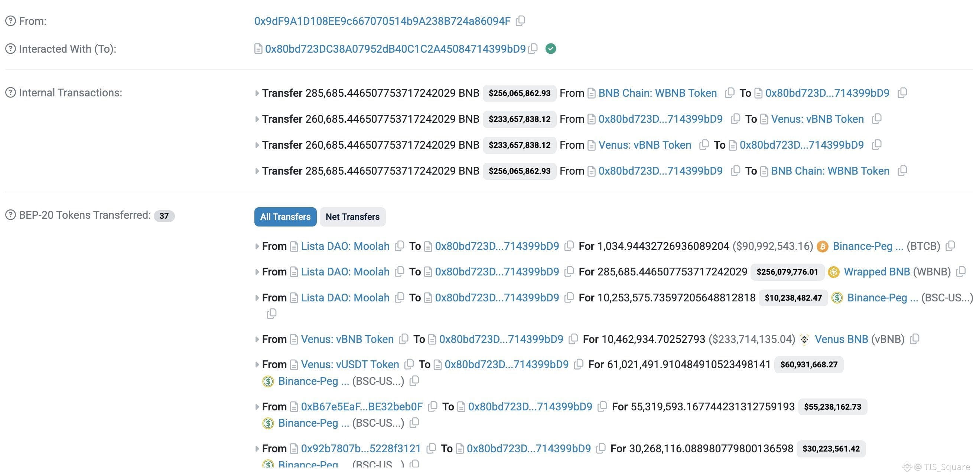Expand first 285,685 BNB internal transfer
Image resolution: width=973 pixels, height=476 pixels.
pos(257,93)
